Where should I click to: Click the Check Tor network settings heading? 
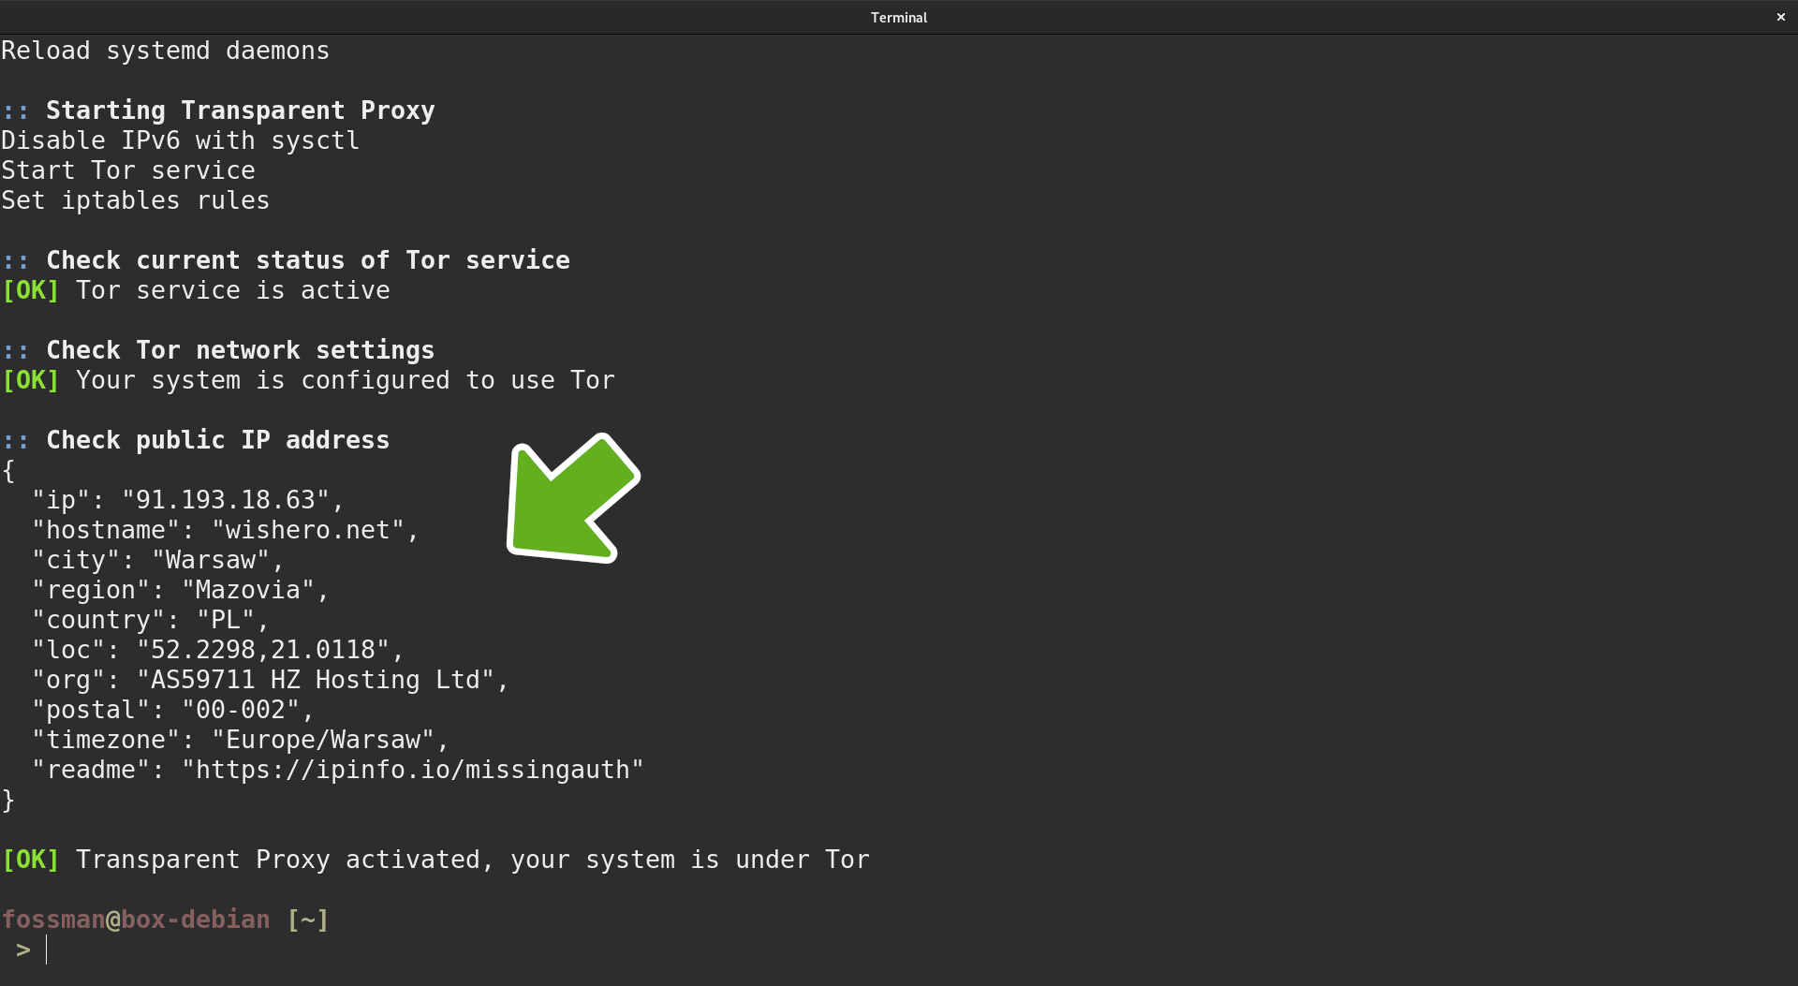240,350
